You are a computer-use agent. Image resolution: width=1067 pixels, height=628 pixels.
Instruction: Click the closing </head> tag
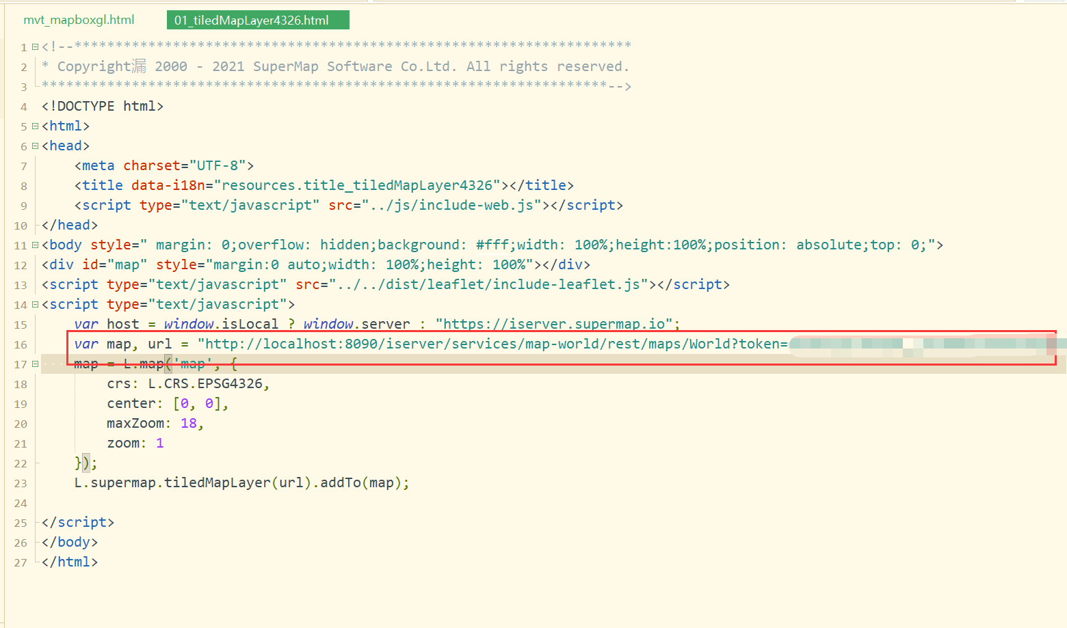(70, 225)
